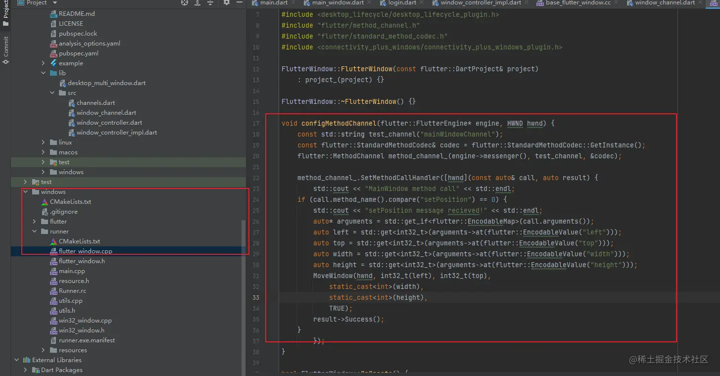
Task: Select window_channel.dart in project tree
Action: tap(106, 113)
